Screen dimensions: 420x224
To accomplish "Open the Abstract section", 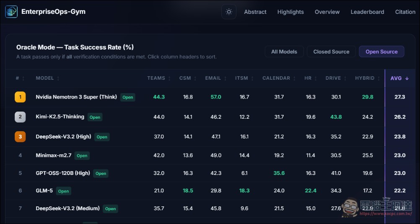I will (255, 12).
